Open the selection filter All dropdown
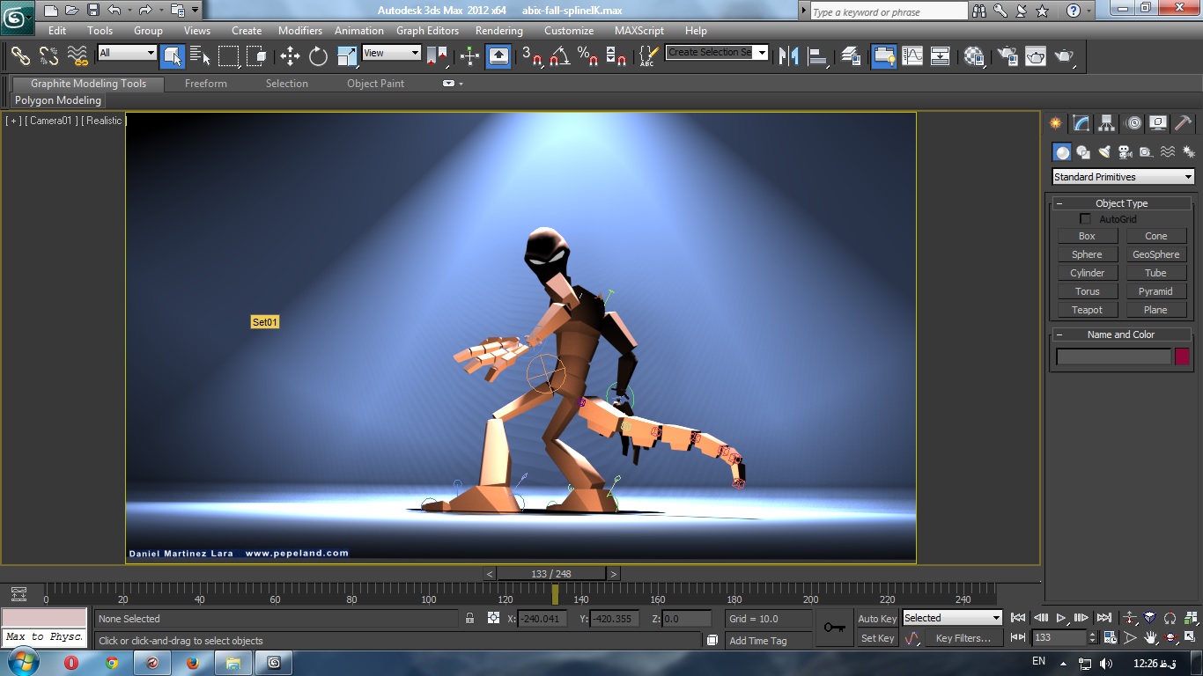This screenshot has width=1203, height=676. pyautogui.click(x=127, y=53)
